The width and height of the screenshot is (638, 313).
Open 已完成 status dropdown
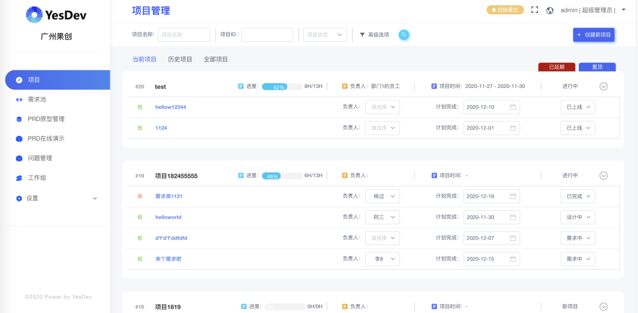578,196
